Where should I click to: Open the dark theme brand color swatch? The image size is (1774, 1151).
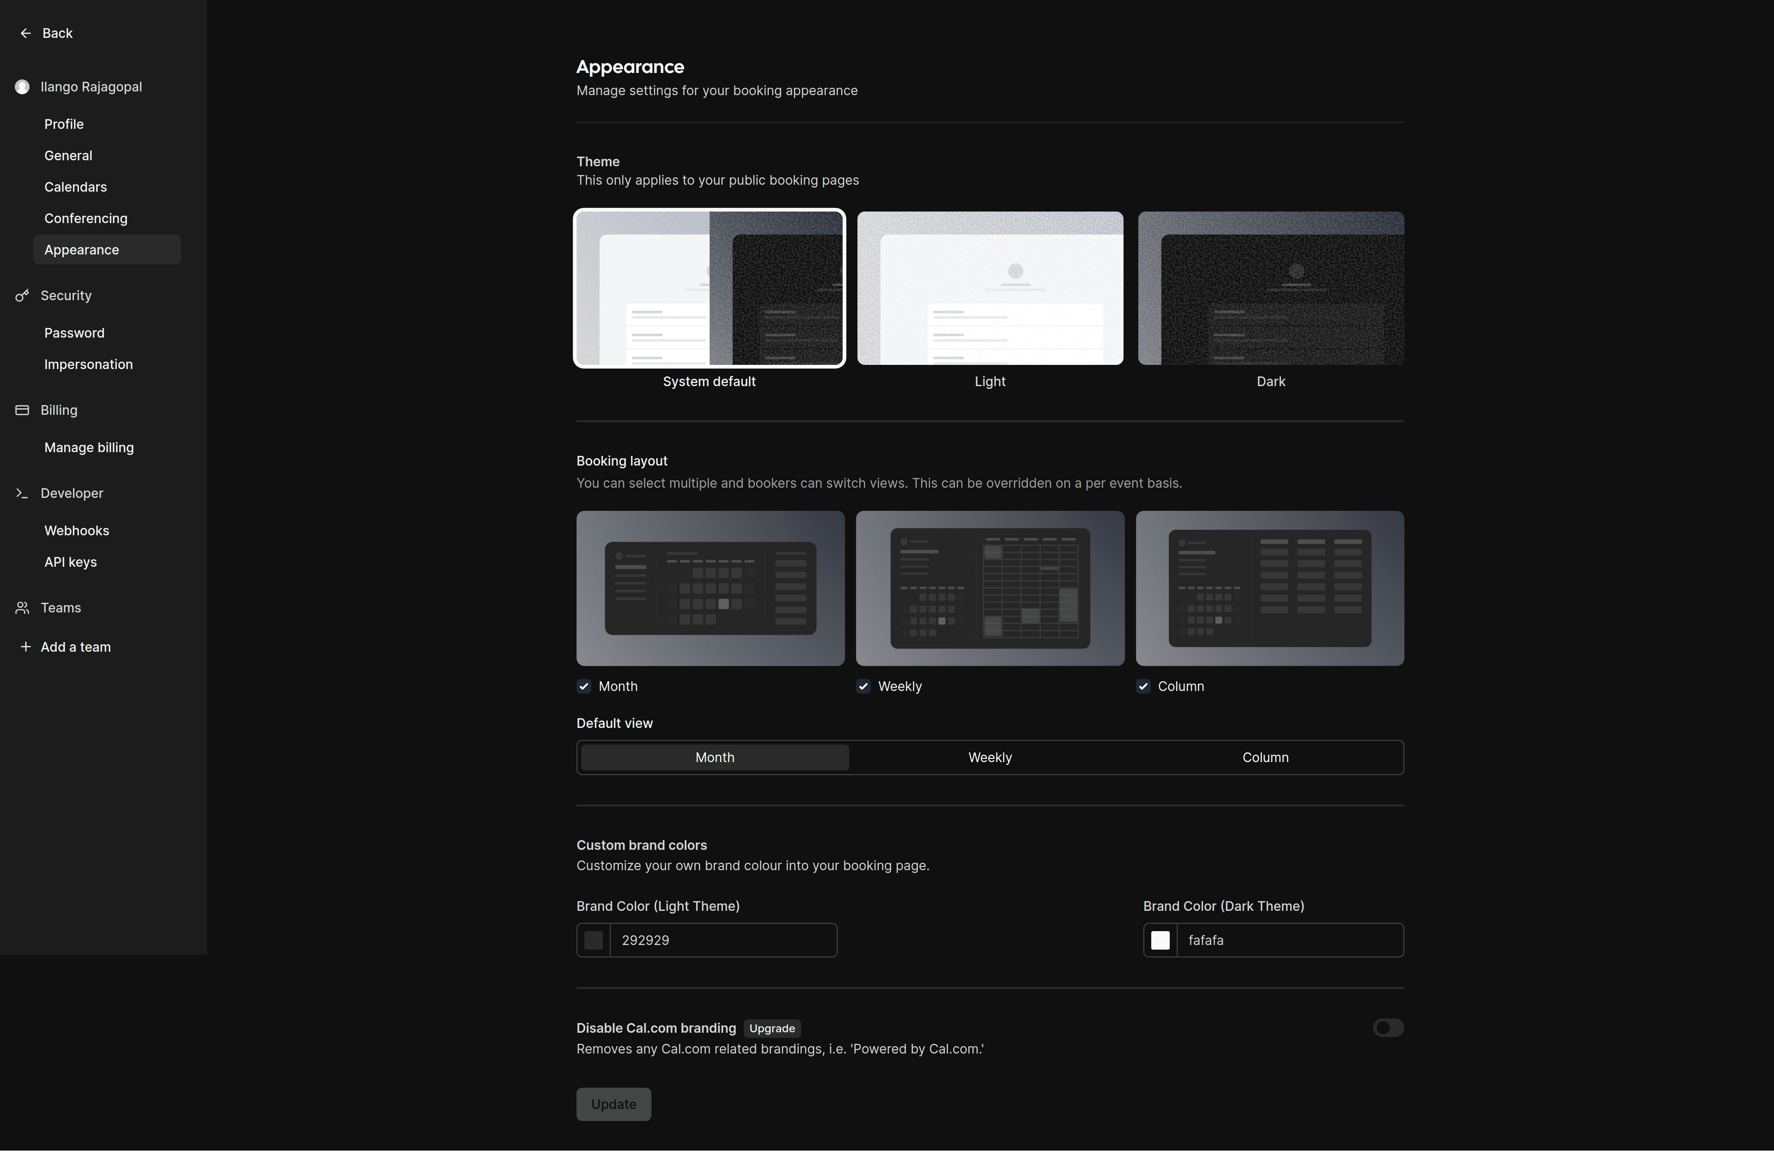1160,940
